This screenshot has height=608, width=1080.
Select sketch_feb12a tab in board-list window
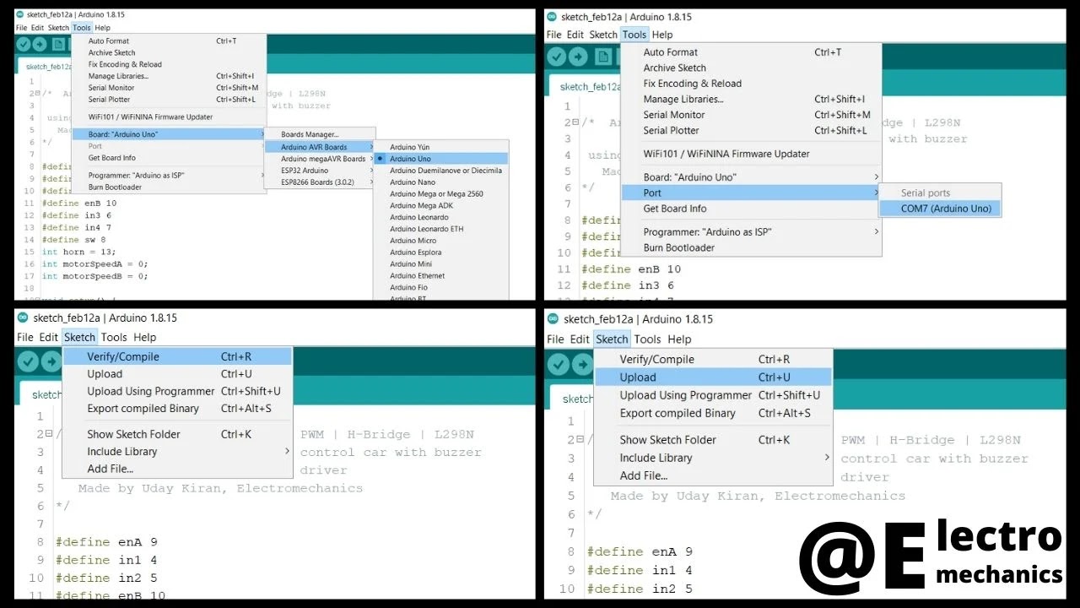pos(46,66)
